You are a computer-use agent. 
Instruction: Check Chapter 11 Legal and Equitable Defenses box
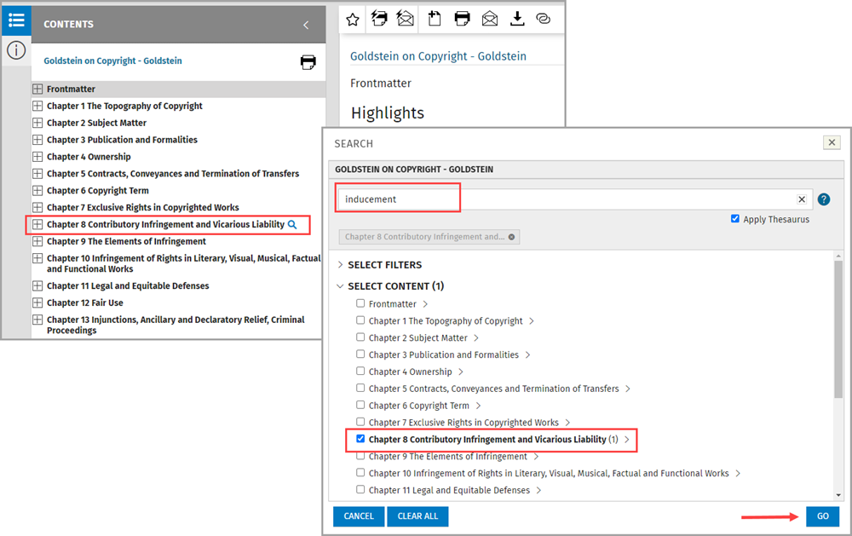click(360, 489)
